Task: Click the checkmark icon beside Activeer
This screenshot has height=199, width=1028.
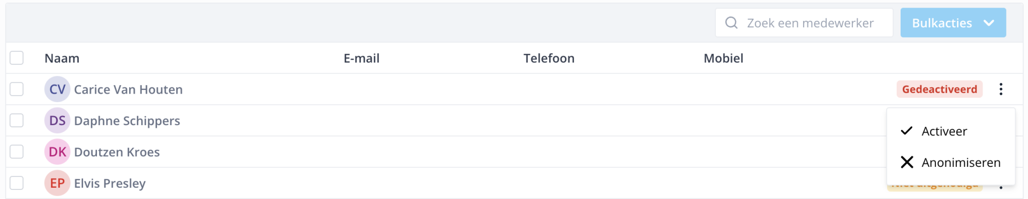Action: click(x=906, y=131)
